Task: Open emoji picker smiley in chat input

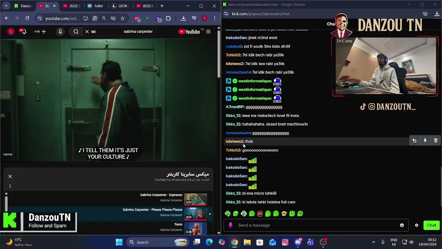Action: [402, 225]
